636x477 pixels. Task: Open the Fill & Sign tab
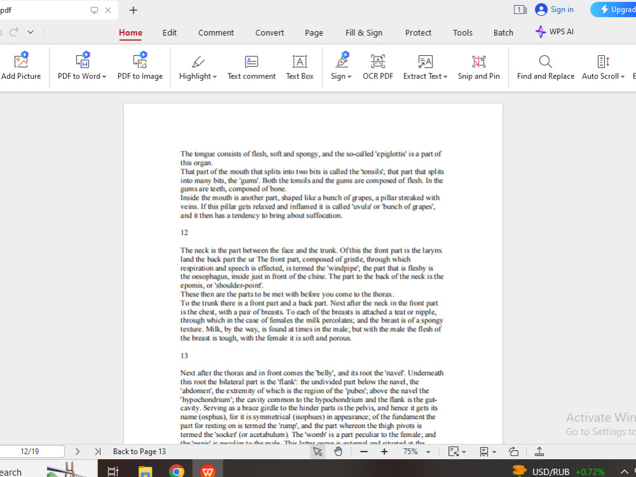(x=364, y=32)
